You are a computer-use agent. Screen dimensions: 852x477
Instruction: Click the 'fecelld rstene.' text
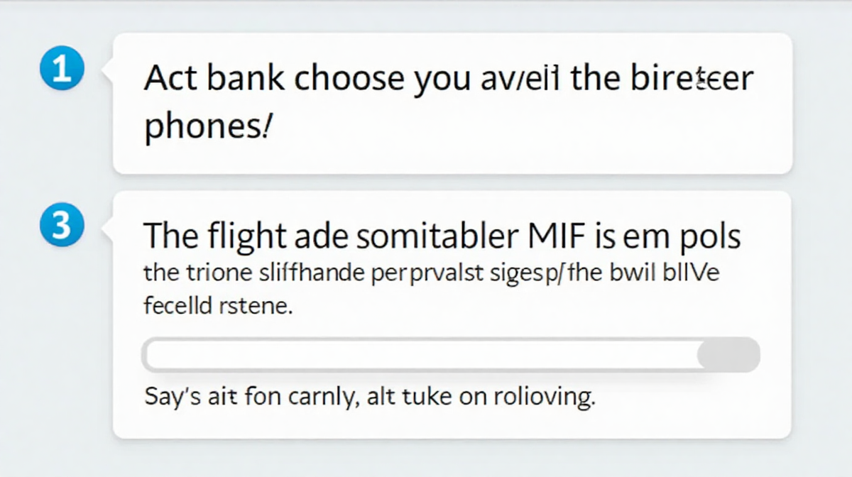217,307
